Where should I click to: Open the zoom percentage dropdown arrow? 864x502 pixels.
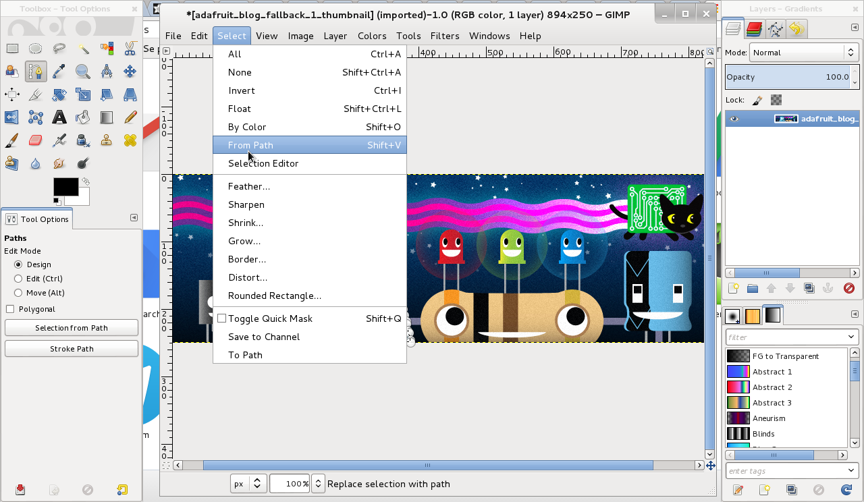[x=317, y=484]
